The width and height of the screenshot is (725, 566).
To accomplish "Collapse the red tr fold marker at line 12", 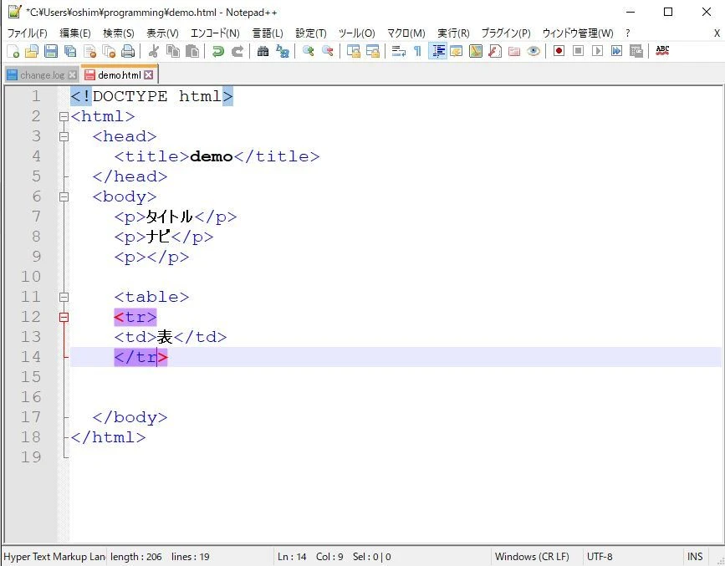I will point(64,317).
